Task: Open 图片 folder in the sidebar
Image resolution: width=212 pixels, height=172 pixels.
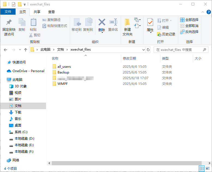Action: pos(15,99)
